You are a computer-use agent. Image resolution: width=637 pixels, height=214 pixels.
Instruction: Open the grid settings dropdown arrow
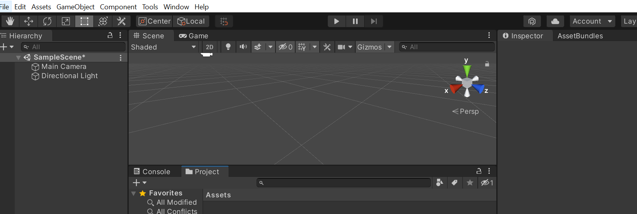pyautogui.click(x=315, y=47)
